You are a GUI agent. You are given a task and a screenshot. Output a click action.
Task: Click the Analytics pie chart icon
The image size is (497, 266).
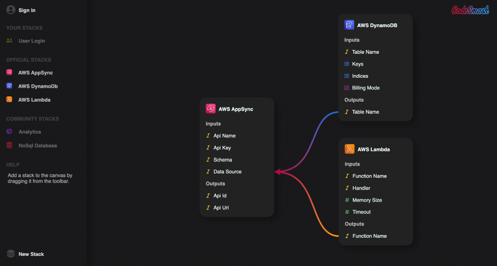[10, 131]
